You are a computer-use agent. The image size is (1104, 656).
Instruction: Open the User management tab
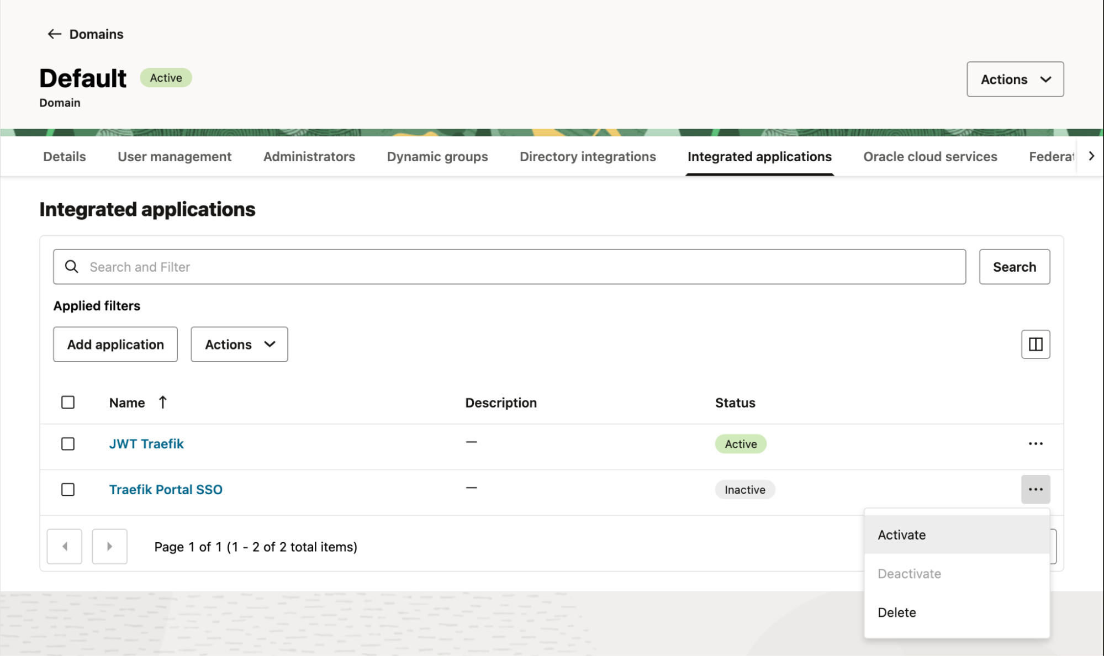click(x=175, y=157)
